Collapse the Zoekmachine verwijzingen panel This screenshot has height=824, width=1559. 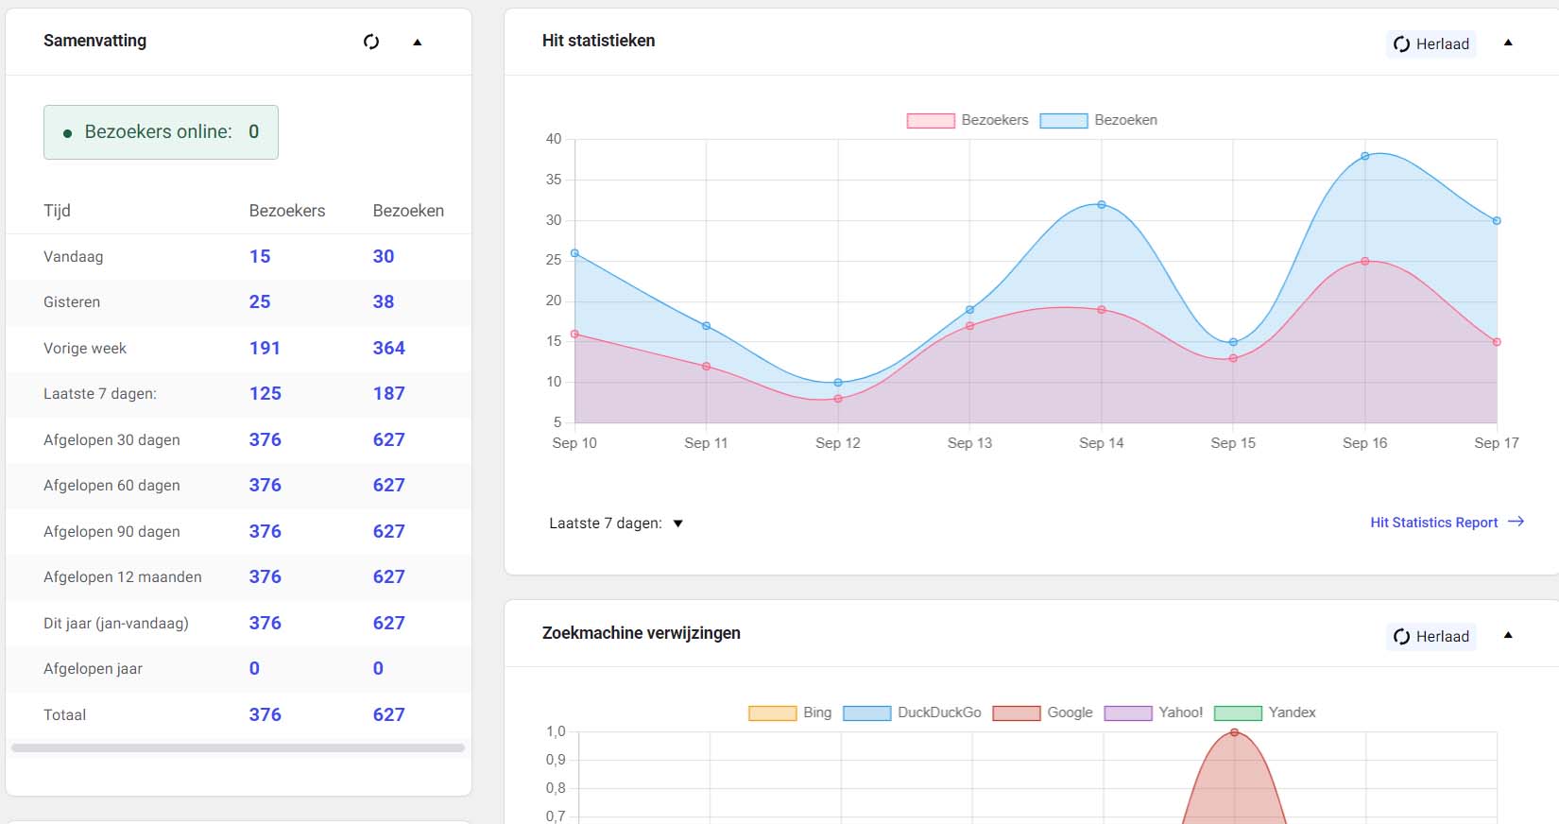tap(1508, 635)
